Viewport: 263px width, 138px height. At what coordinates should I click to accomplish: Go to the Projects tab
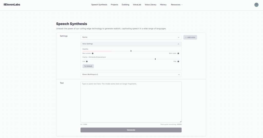coord(114,5)
